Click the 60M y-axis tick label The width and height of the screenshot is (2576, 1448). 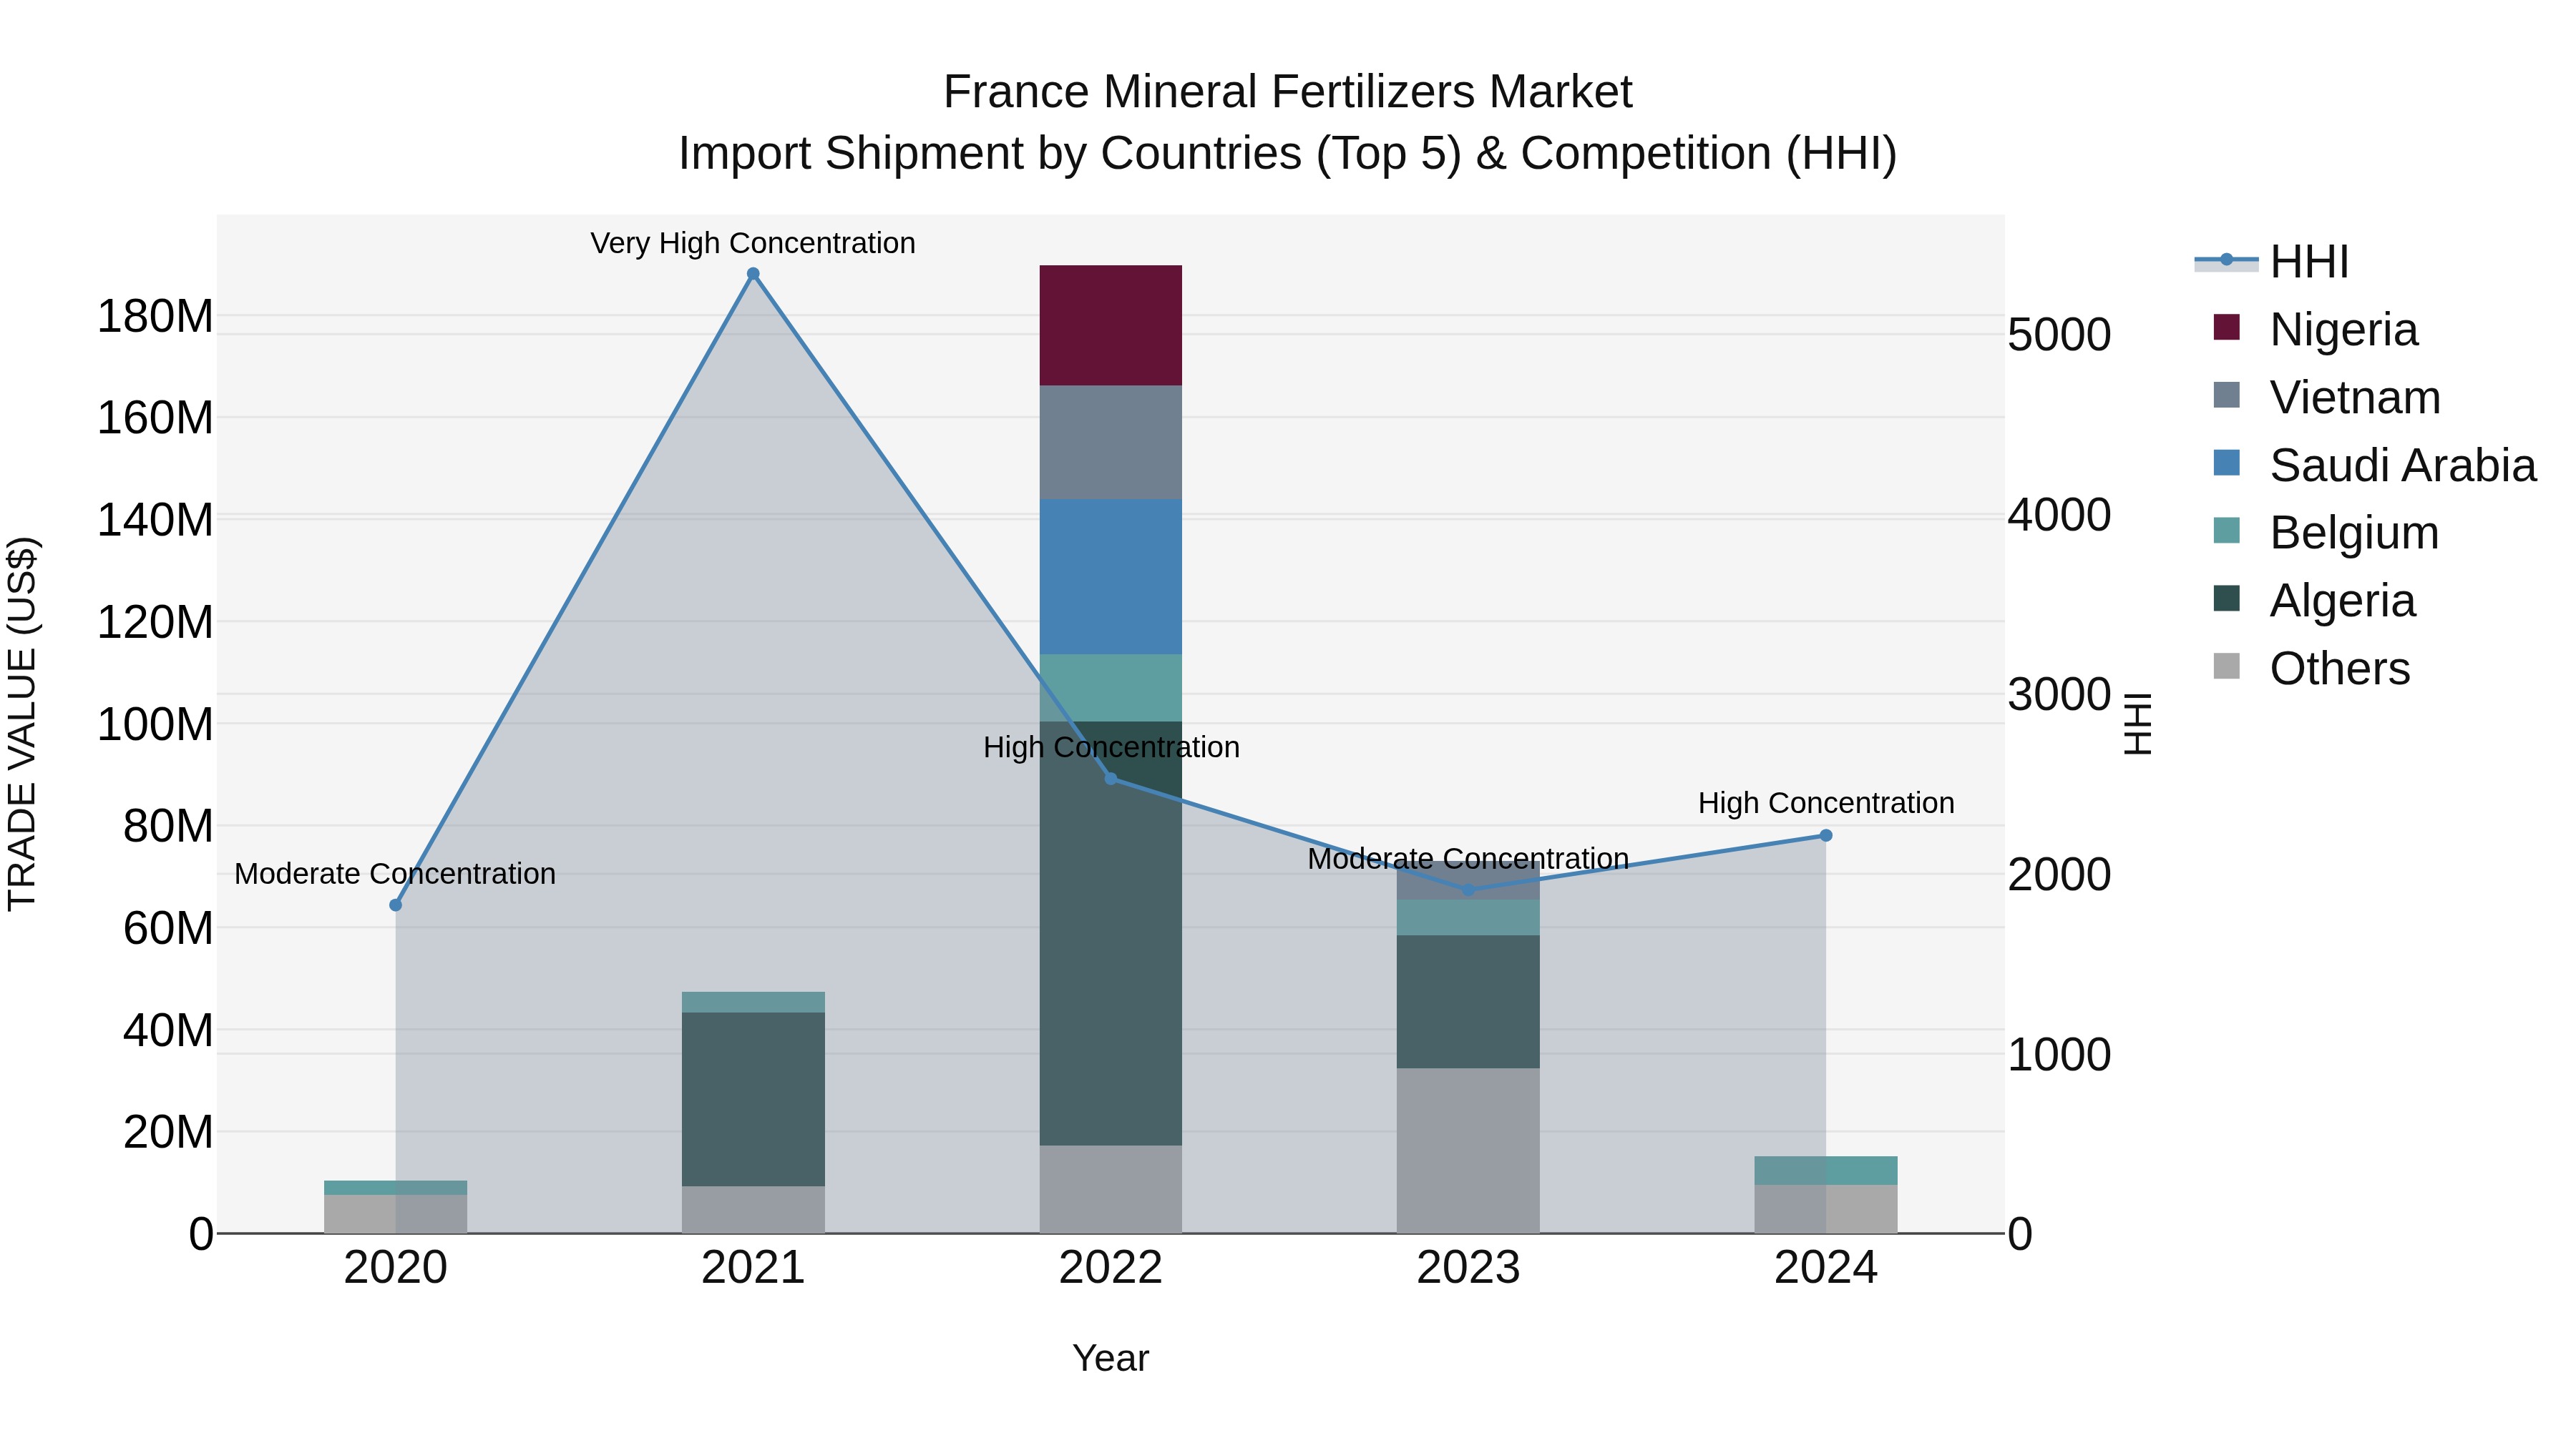point(168,927)
